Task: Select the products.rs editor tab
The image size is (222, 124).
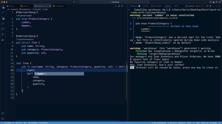Action: pos(42,6)
